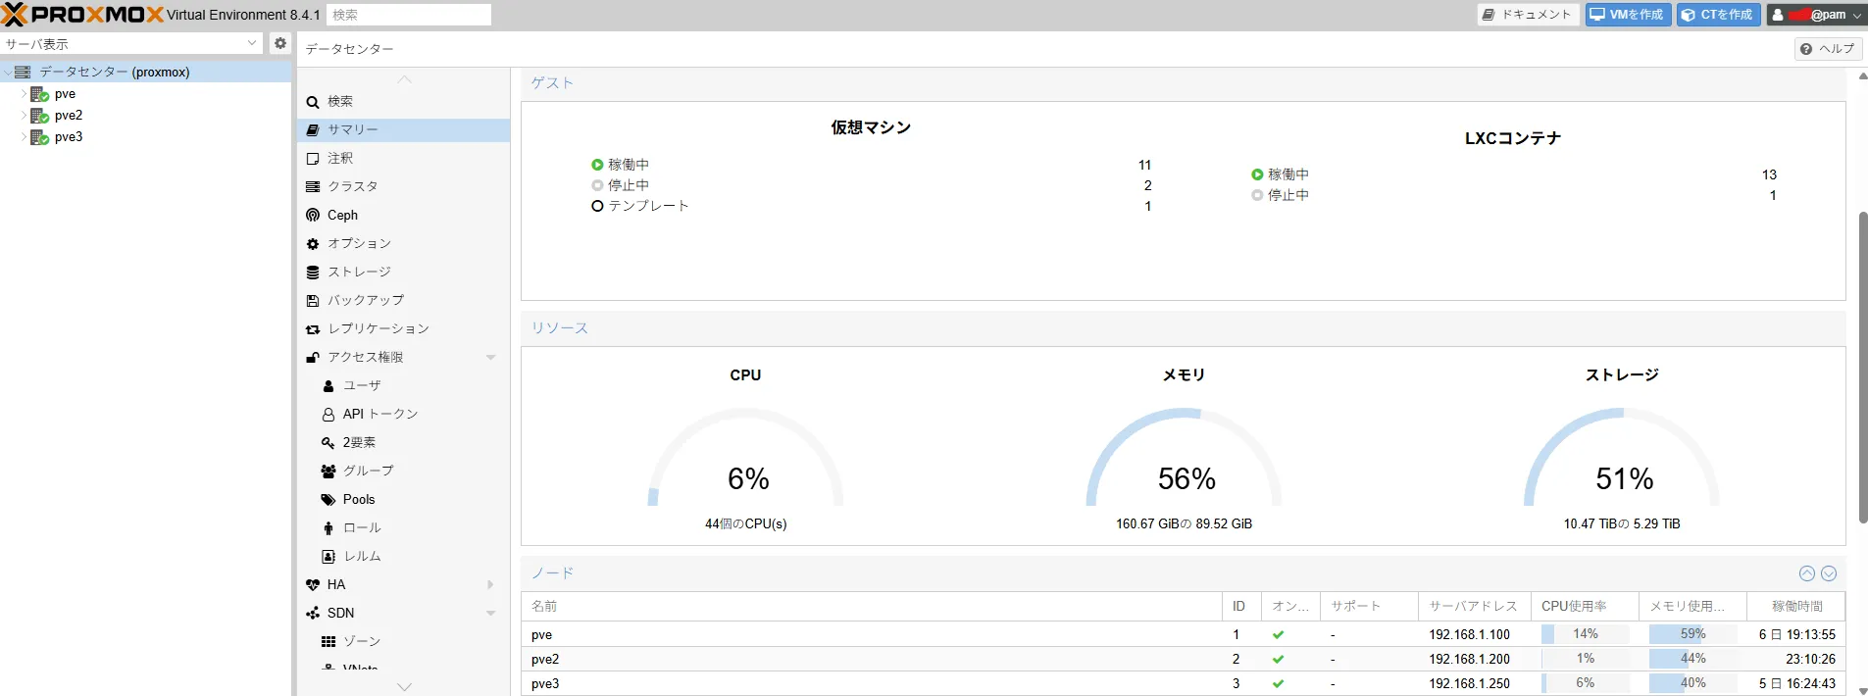Click the Pools tags icon

[328, 499]
